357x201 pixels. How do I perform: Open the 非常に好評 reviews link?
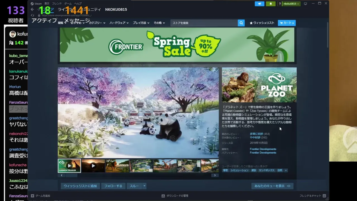point(256,134)
